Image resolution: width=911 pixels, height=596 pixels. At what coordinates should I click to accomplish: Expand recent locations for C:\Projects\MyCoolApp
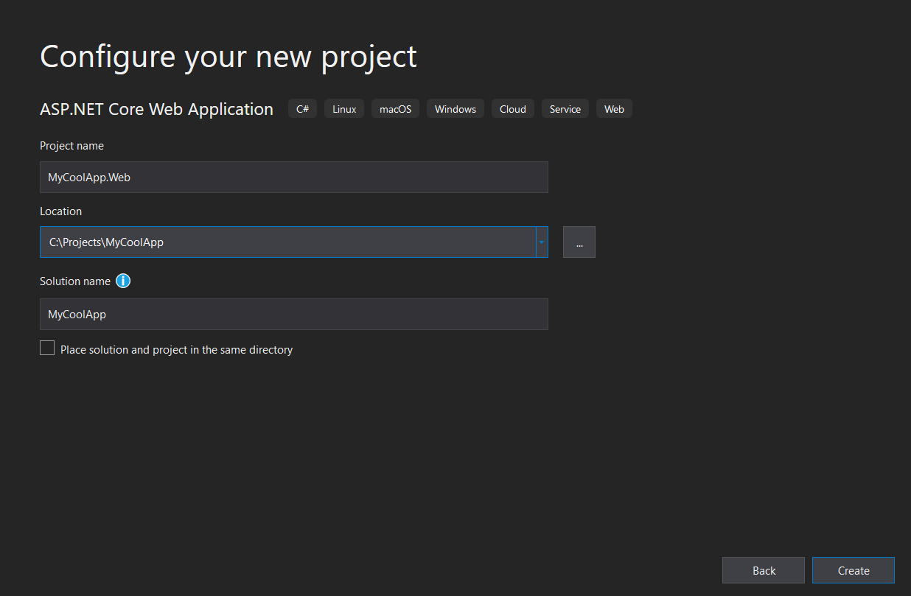click(x=541, y=242)
